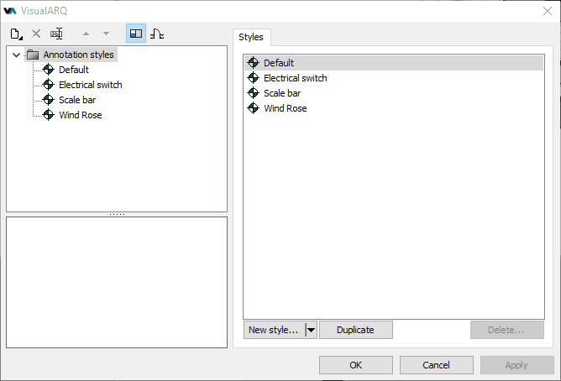Select the Annotation styles folder in tree
The image size is (561, 381).
point(71,55)
